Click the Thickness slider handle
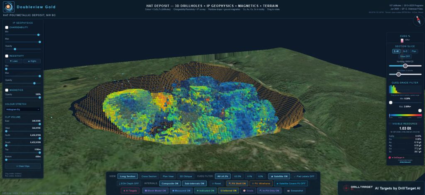 398,74
